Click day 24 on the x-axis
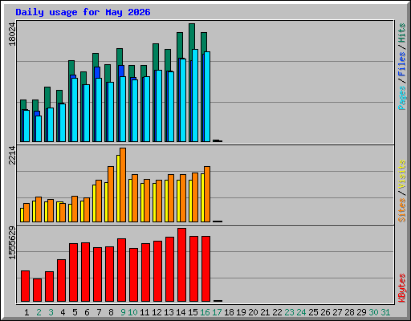This screenshot has height=321, width=411. click(x=301, y=312)
